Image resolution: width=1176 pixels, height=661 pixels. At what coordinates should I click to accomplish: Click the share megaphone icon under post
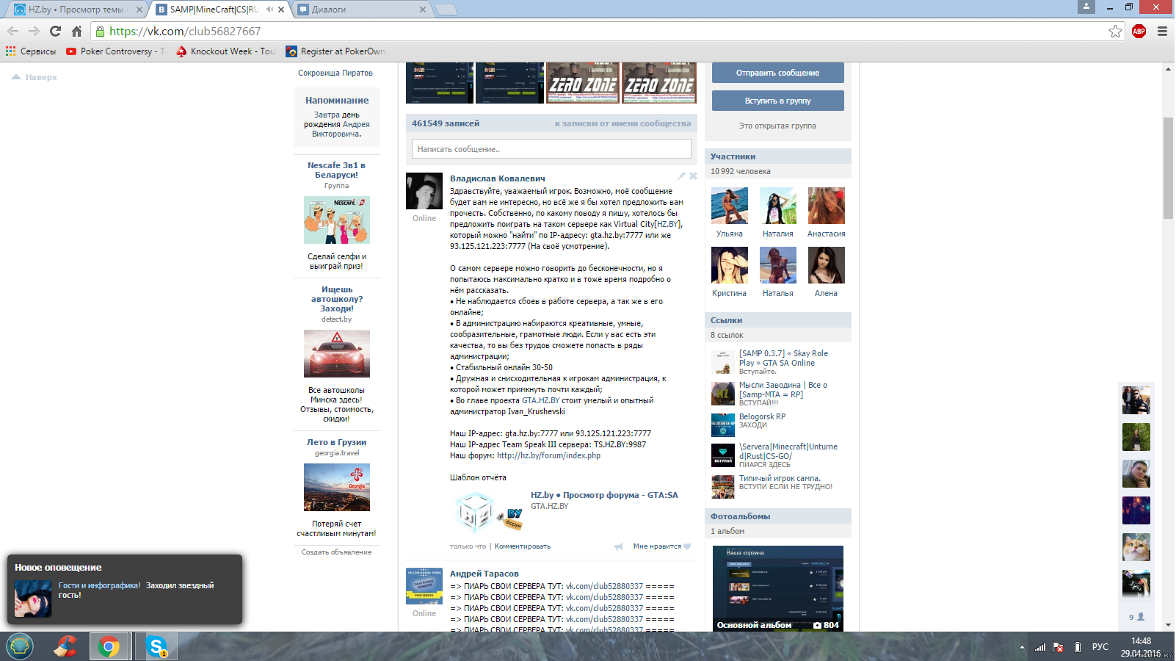618,546
